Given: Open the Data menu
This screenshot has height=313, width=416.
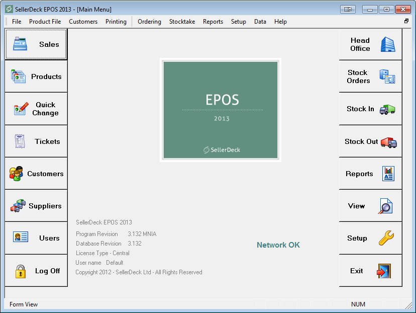Looking at the screenshot, I should (x=260, y=22).
